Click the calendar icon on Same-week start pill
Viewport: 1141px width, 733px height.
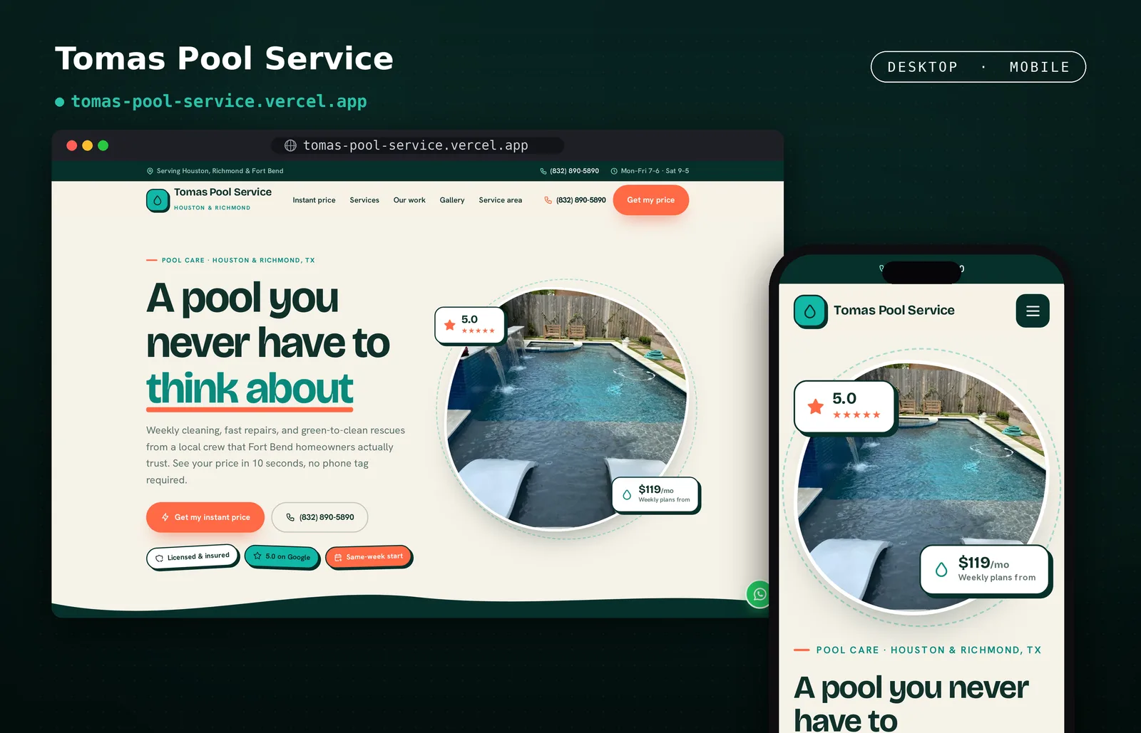coord(338,558)
